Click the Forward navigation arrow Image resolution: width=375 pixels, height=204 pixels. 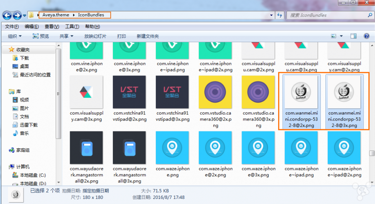tap(17, 15)
